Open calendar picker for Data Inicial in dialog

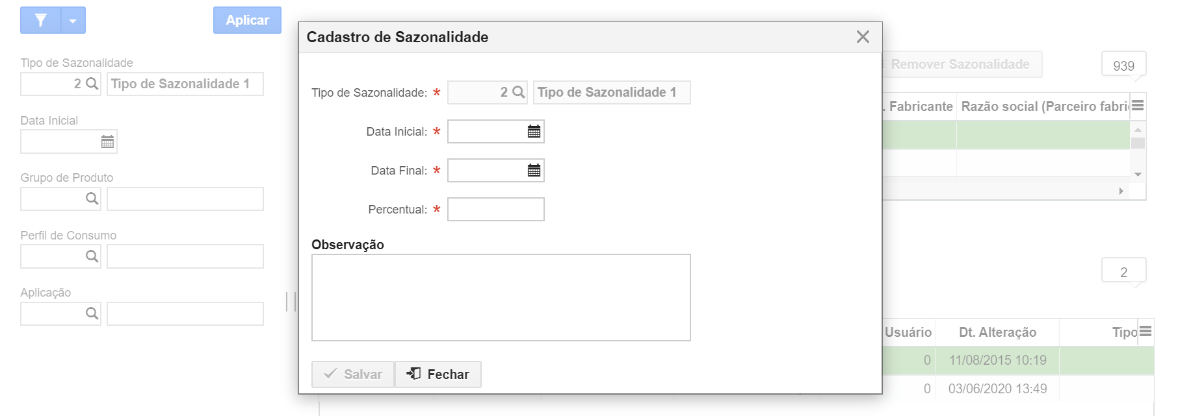point(534,132)
